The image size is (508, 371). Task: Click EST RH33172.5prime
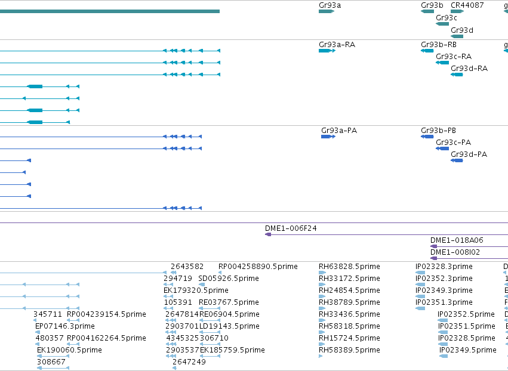click(x=322, y=285)
